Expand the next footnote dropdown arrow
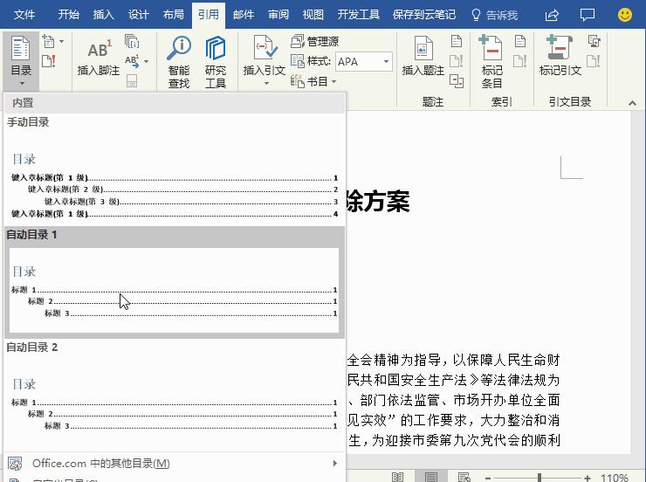The width and height of the screenshot is (646, 482). coord(147,61)
